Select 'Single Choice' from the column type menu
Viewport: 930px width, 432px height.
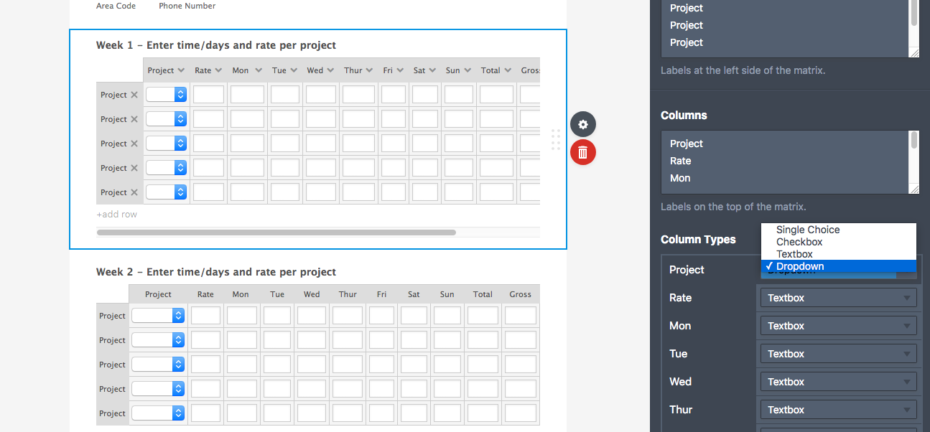tap(809, 230)
